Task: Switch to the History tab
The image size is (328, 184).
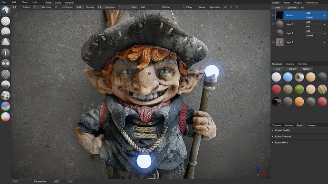Action: [286, 3]
